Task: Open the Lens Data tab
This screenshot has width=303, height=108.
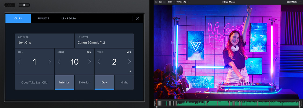Action: click(68, 18)
